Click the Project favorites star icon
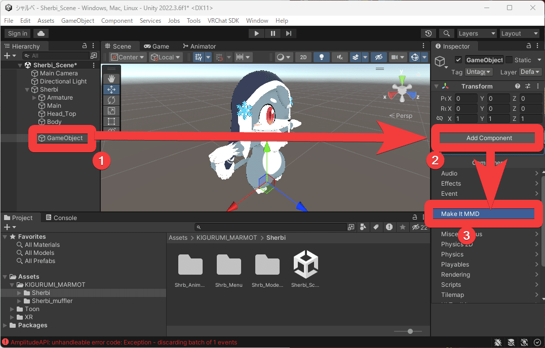545x348 pixels. pyautogui.click(x=403, y=227)
